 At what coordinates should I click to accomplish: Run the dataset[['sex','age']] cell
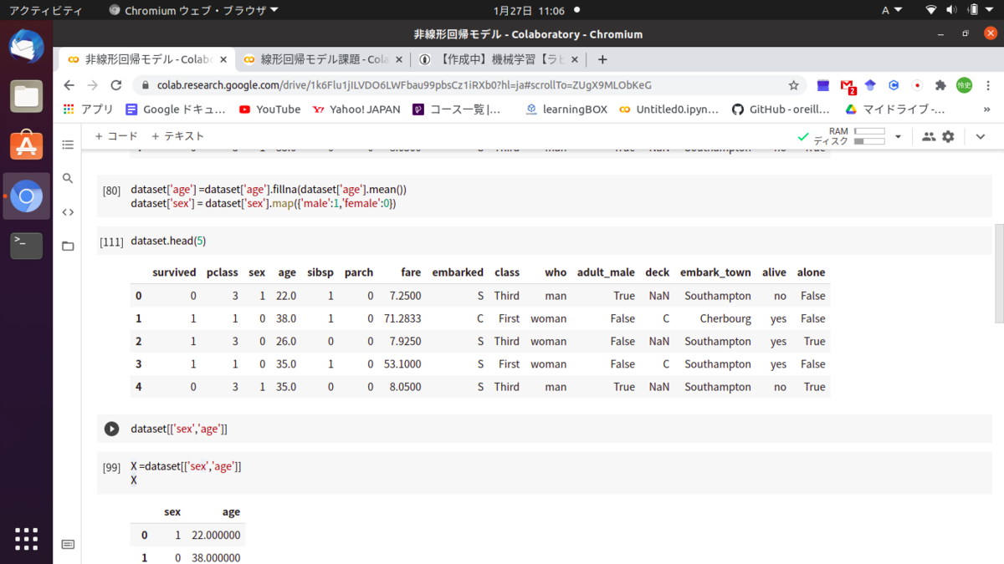tap(111, 429)
